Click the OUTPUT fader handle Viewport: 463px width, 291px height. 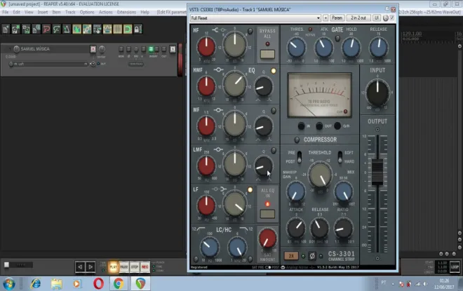point(377,172)
